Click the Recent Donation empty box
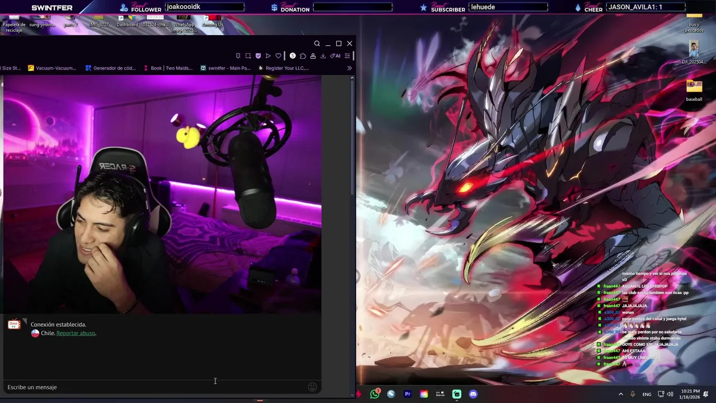 click(352, 7)
